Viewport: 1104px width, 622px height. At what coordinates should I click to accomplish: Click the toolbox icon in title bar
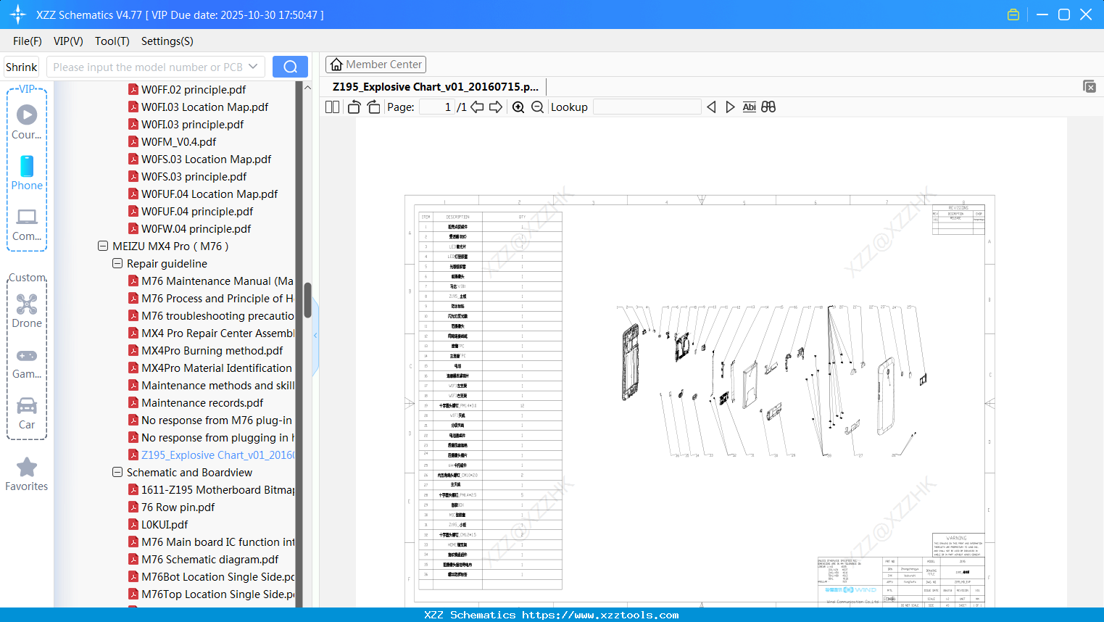[x=1013, y=14]
